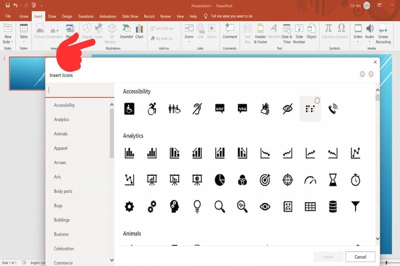Choose the eye icon in Analytics

[x=265, y=207]
